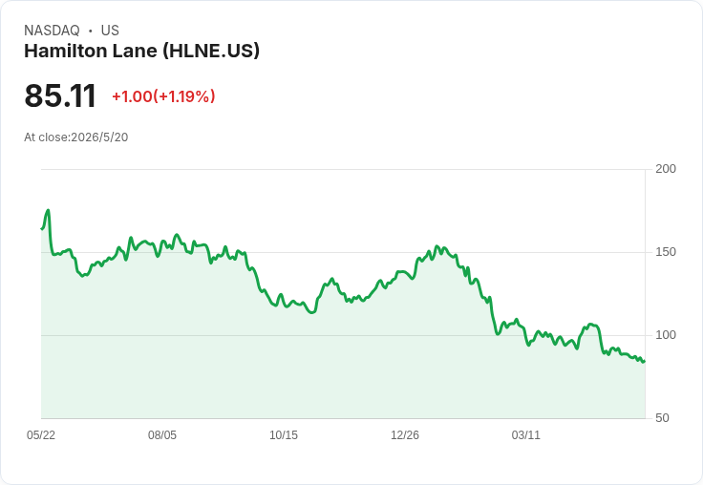
Task: Click the At close:2026/5/20 timestamp
Action: point(76,137)
